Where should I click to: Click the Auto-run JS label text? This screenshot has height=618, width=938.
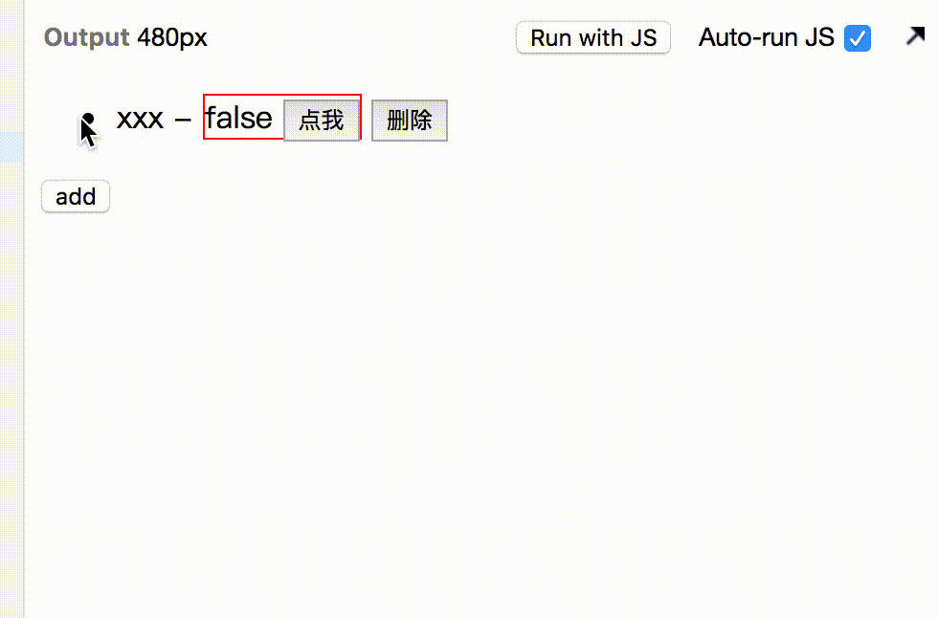point(767,37)
